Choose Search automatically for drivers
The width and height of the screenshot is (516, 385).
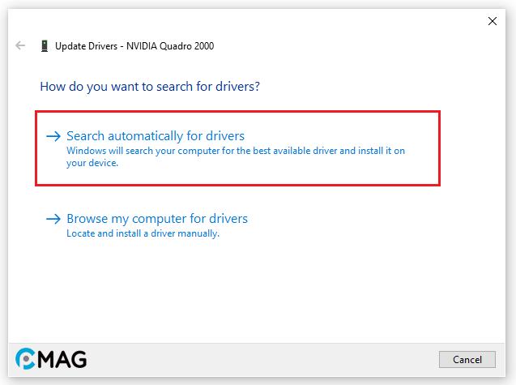click(x=156, y=136)
